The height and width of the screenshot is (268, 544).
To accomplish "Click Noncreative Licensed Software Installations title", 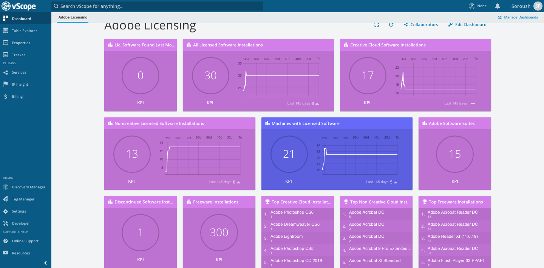I will tap(159, 123).
